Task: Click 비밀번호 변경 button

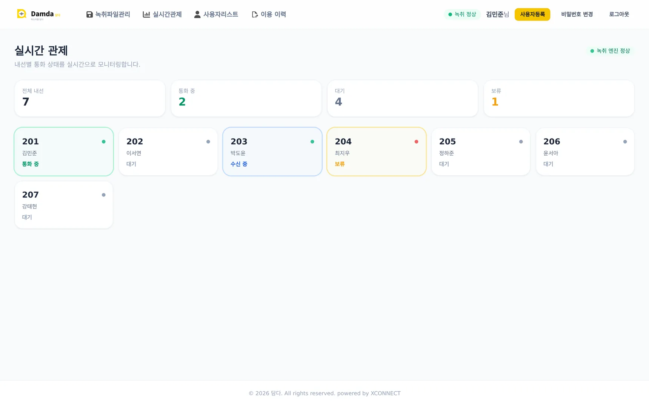Action: pyautogui.click(x=577, y=14)
